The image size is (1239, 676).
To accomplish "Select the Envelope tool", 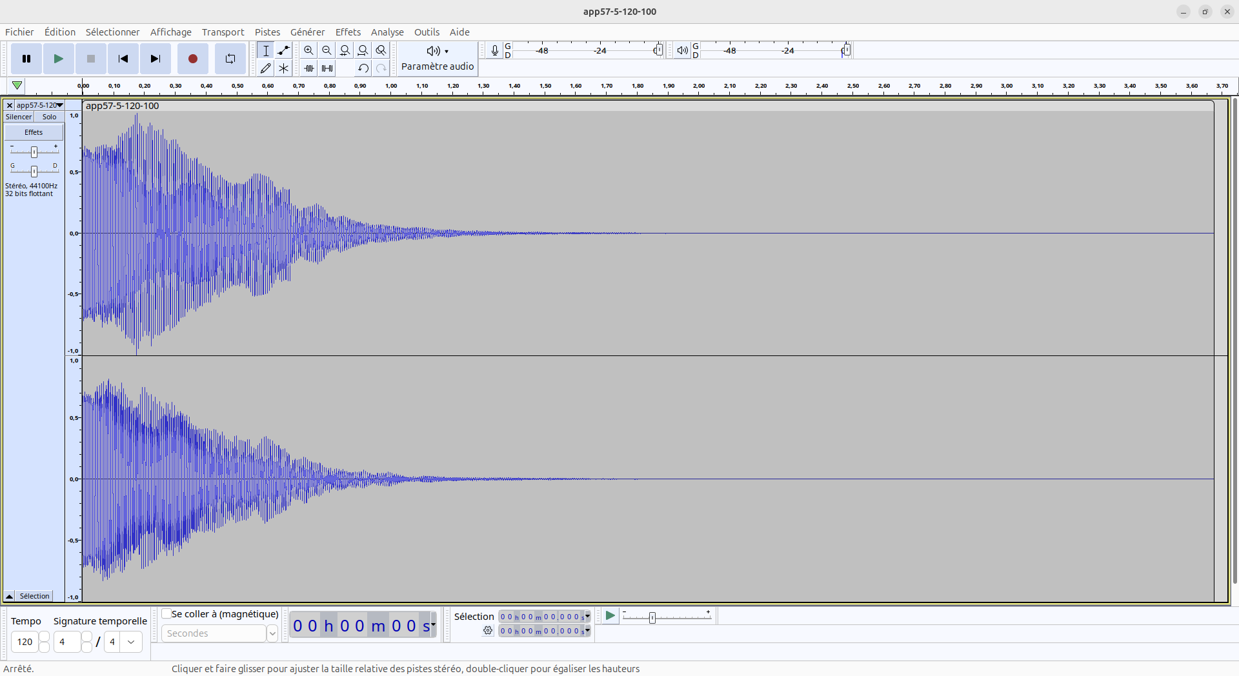I will (283, 50).
